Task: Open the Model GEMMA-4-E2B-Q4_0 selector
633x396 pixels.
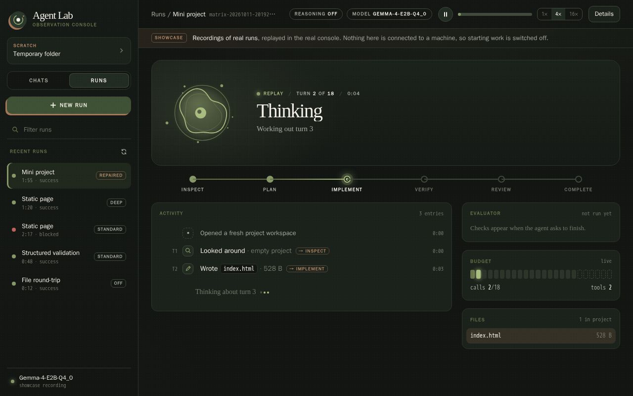Action: (389, 14)
